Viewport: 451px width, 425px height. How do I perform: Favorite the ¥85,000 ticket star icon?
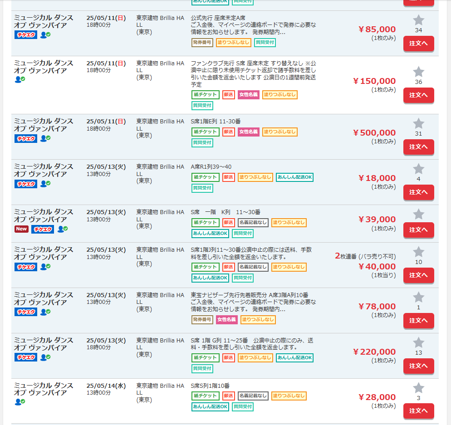[418, 20]
